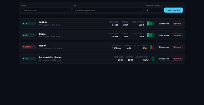The height and width of the screenshot is (105, 204).
Task: Focus the URL input field
Action: [x=108, y=10]
